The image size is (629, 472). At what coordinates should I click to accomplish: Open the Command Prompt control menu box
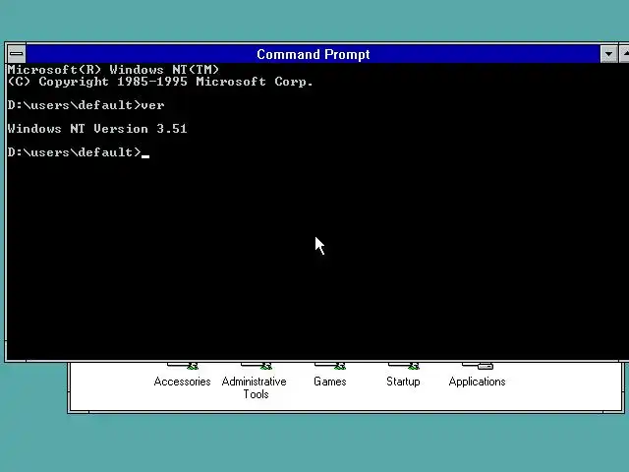[17, 54]
